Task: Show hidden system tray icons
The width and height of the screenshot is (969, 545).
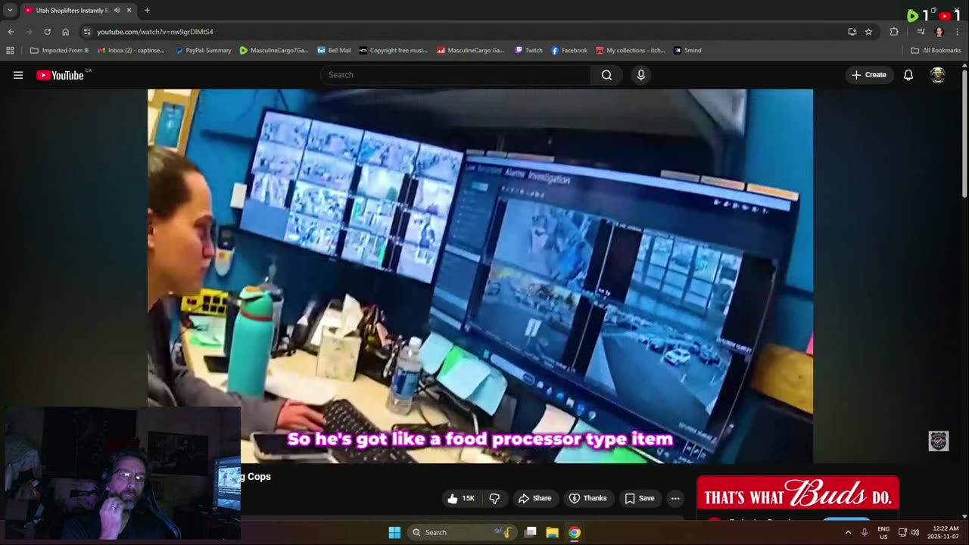Action: (x=848, y=532)
